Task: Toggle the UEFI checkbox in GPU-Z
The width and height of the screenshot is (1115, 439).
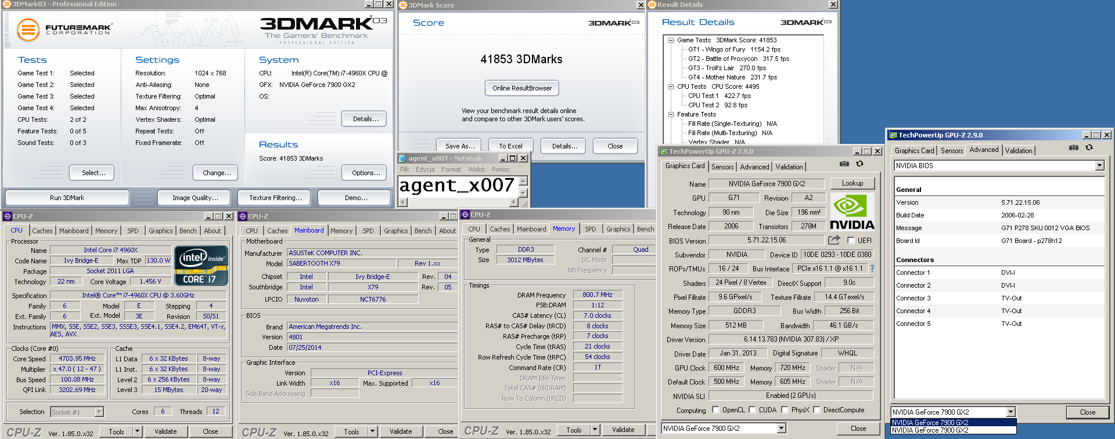Action: [x=851, y=240]
